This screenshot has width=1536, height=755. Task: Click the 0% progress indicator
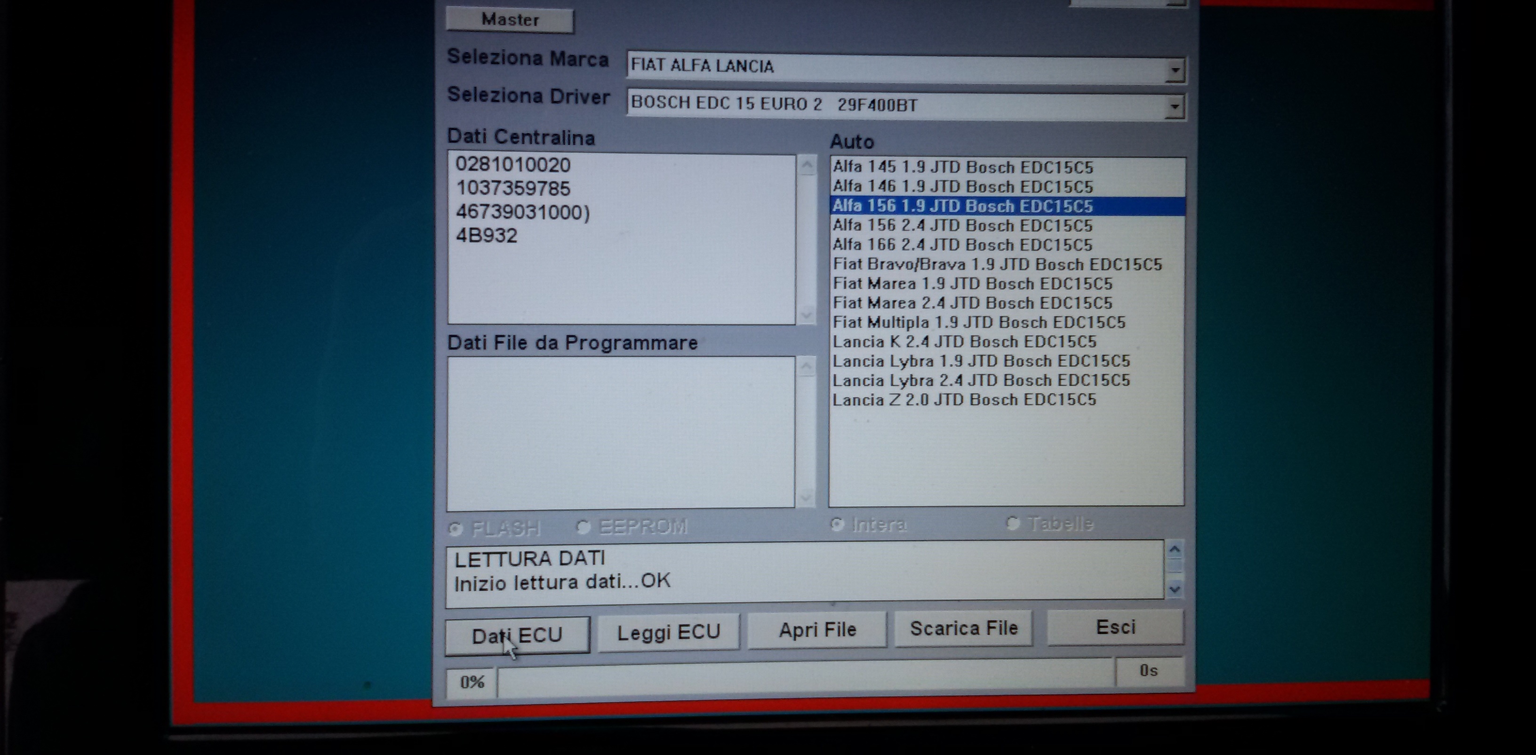[472, 682]
